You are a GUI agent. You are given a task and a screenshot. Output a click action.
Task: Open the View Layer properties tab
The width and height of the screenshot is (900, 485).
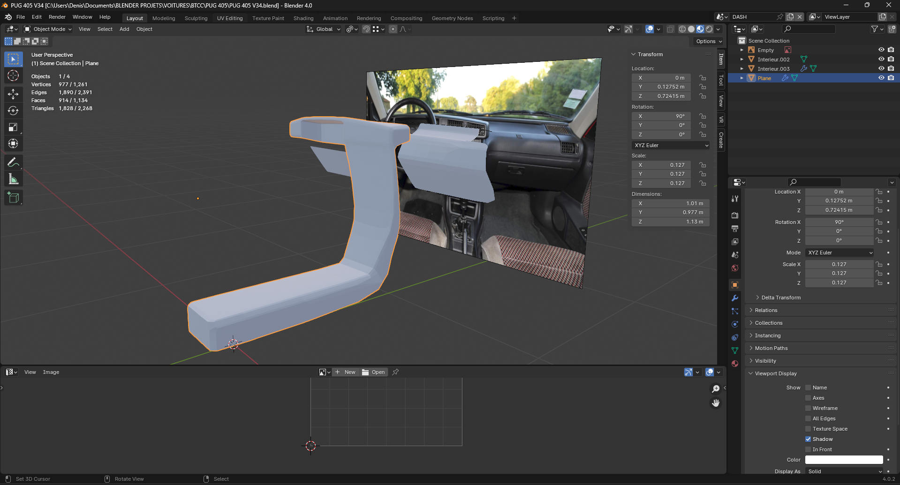point(735,242)
